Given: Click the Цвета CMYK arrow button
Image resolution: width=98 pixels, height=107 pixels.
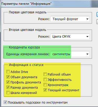Looking at the screenshot, I should [x=87, y=37].
